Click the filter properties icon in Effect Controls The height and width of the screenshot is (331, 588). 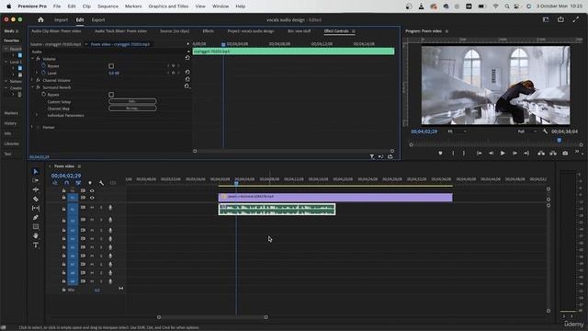[x=371, y=156]
